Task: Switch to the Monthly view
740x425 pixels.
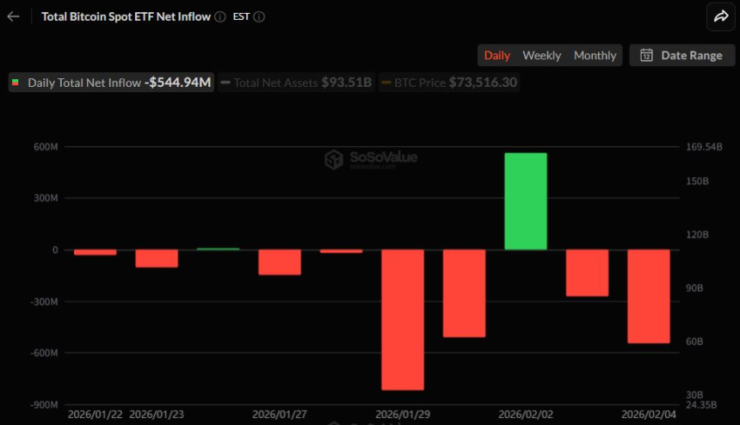Action: [595, 55]
